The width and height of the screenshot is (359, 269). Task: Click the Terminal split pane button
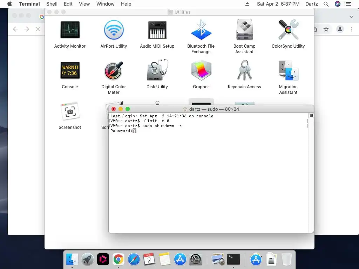311,115
